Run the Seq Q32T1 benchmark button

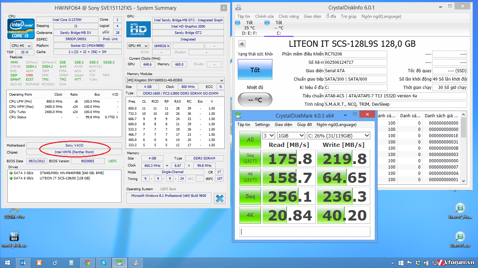point(250,158)
